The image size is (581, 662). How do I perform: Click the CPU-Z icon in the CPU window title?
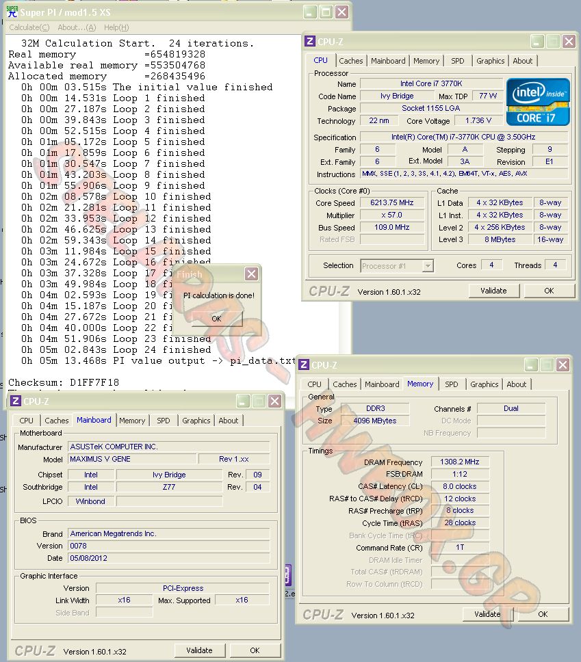click(310, 41)
